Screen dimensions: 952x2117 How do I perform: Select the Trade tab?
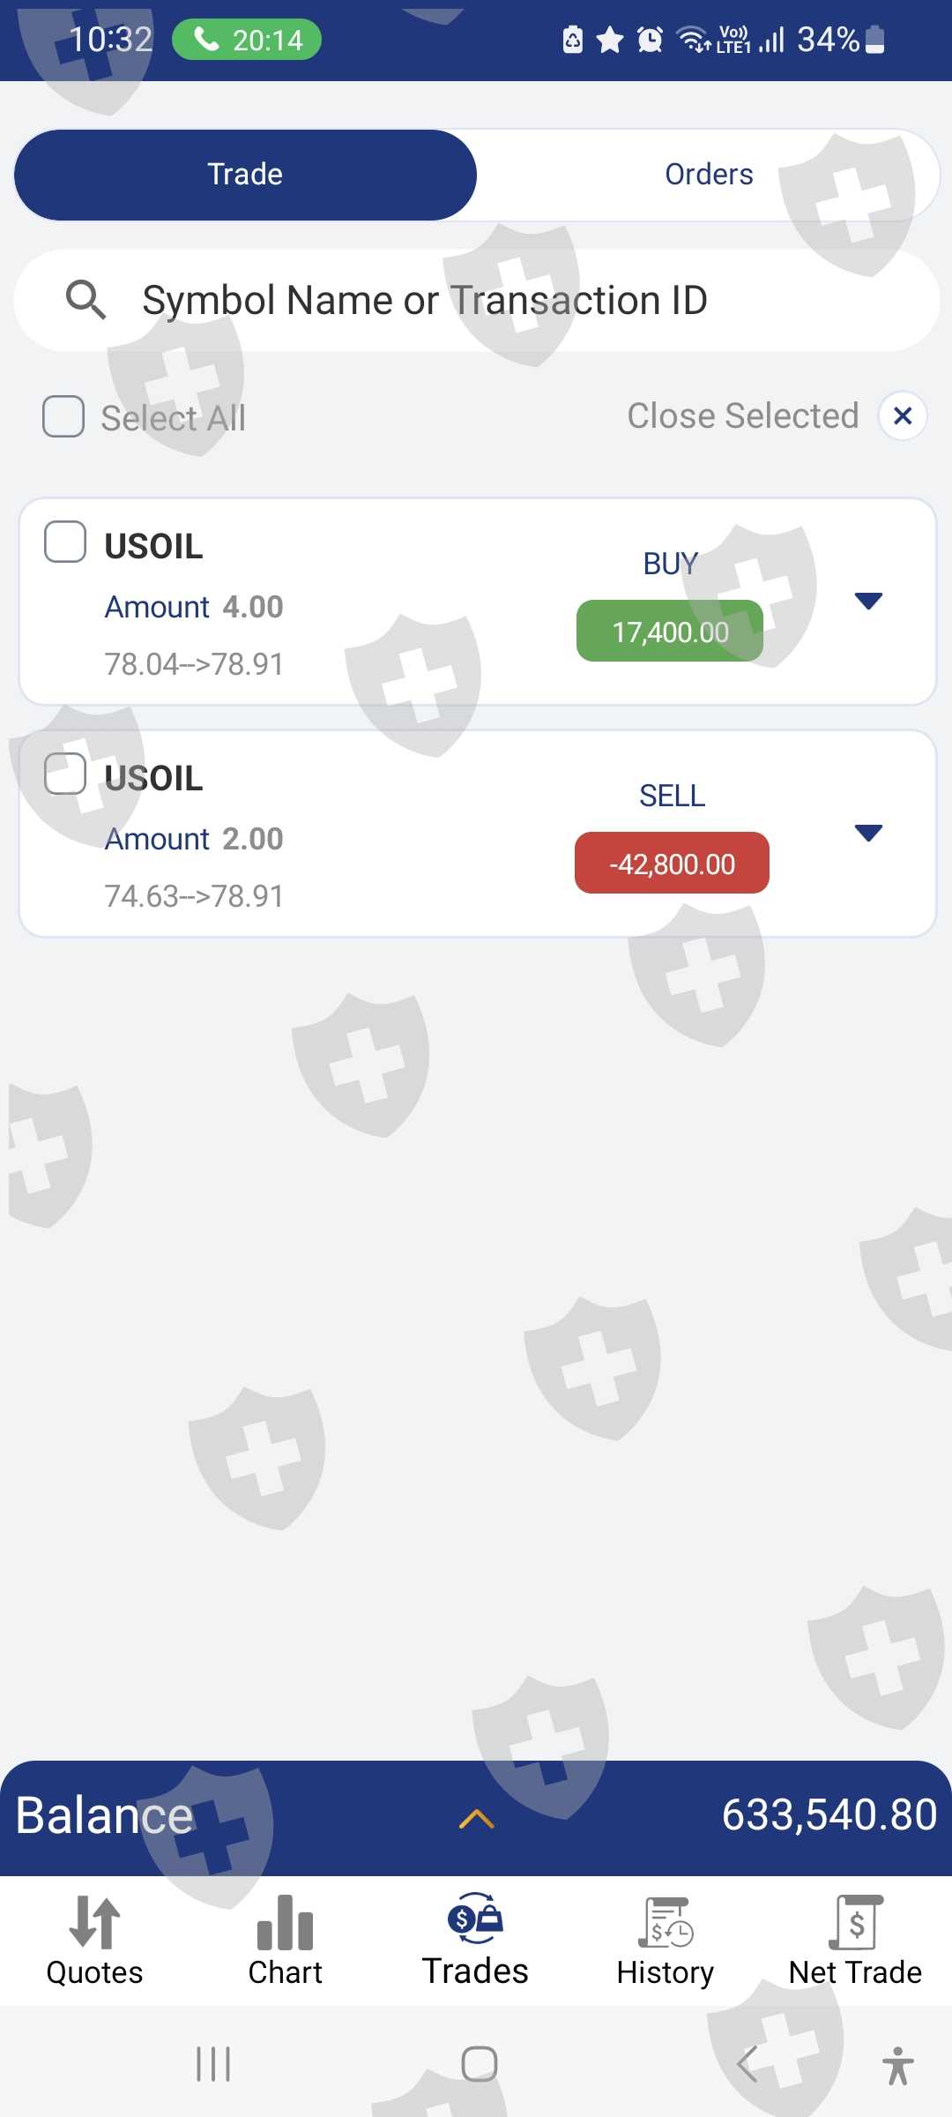(245, 175)
